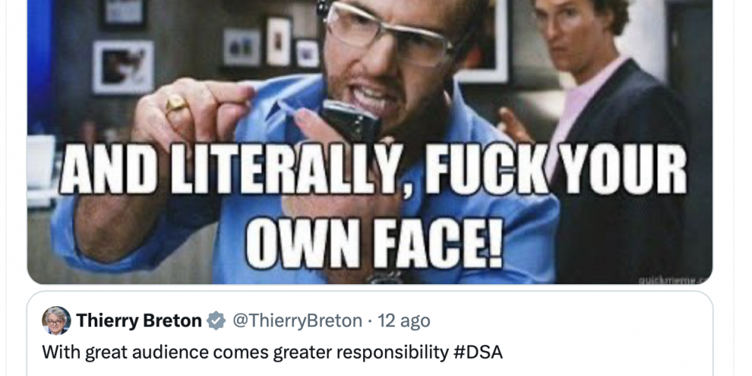Open the '12 ago' timestamp link
This screenshot has height=376, width=752.
(404, 320)
